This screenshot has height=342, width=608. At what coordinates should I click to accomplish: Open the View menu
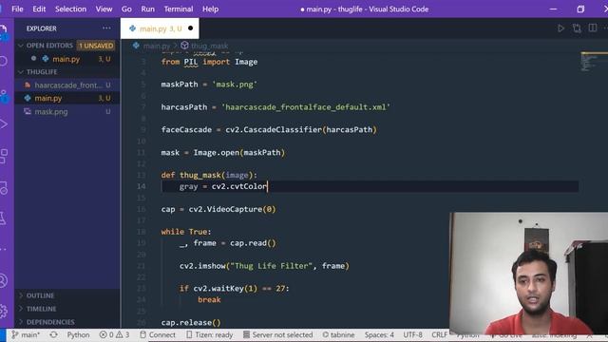104,9
